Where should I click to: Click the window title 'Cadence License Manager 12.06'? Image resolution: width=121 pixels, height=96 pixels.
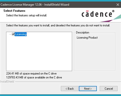click(x=21, y=5)
